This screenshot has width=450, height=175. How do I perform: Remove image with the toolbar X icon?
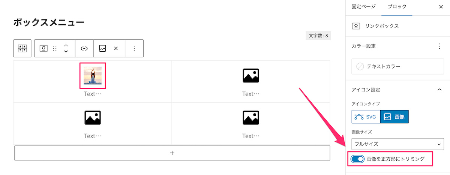pyautogui.click(x=116, y=48)
